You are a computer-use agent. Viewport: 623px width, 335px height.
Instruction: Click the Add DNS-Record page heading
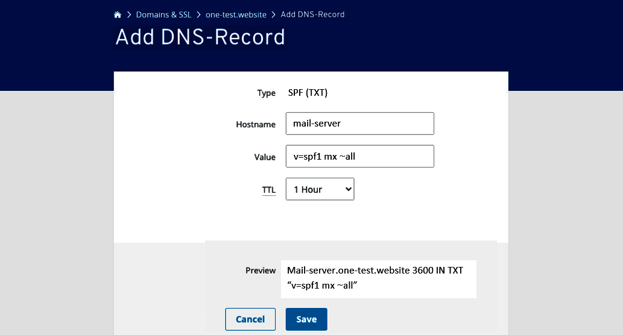[x=200, y=37]
